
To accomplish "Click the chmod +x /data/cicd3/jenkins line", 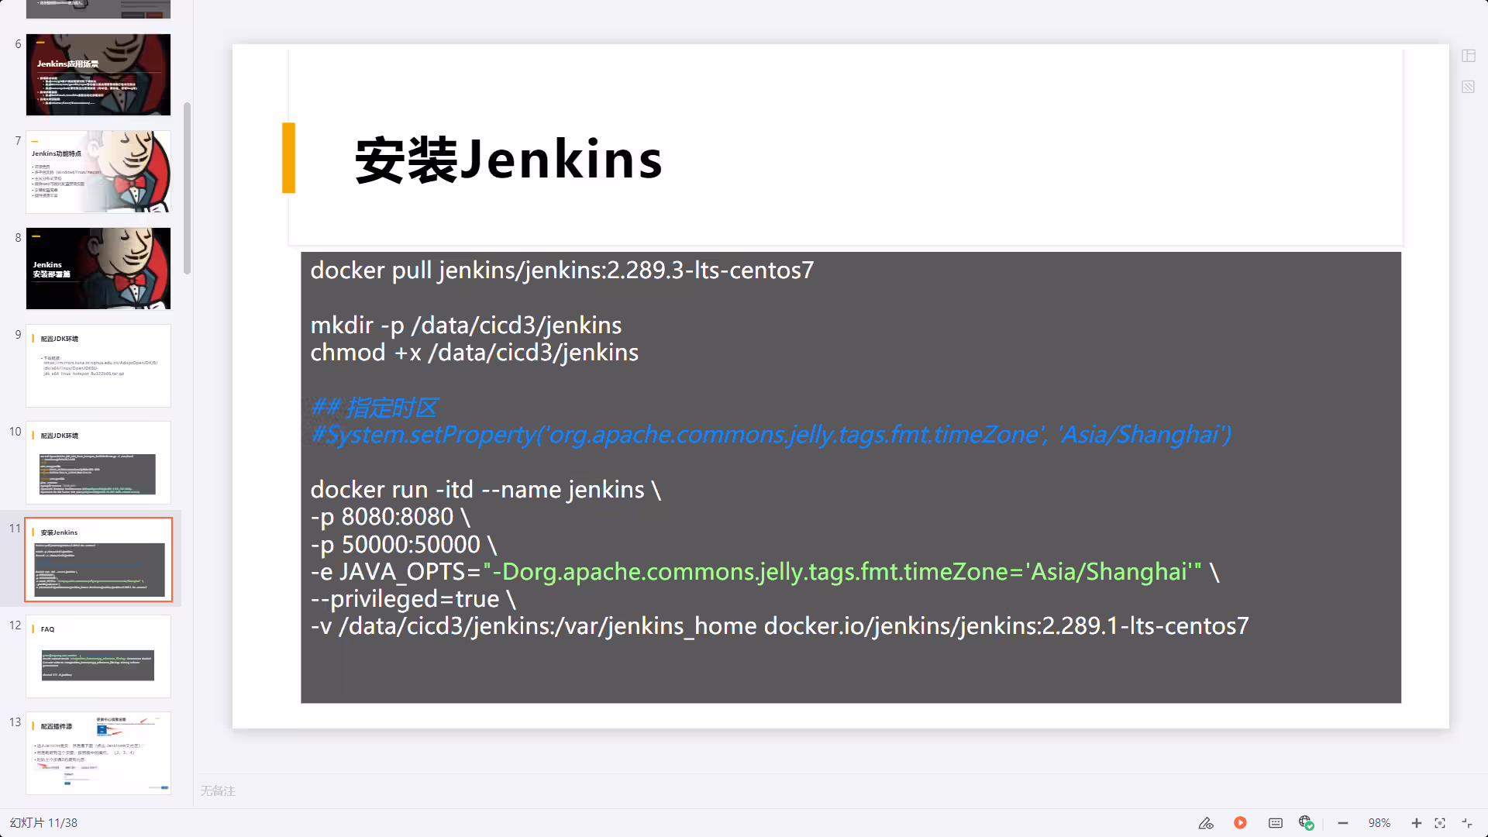I will click(x=474, y=353).
